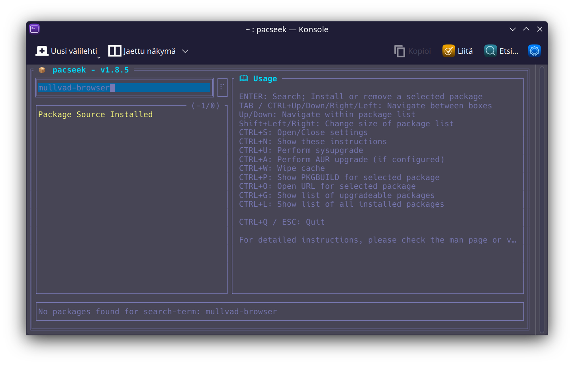Click 'CTRL+G: Show list of upgradeable packages'
Viewport: 574px width, 366px height.
337,195
